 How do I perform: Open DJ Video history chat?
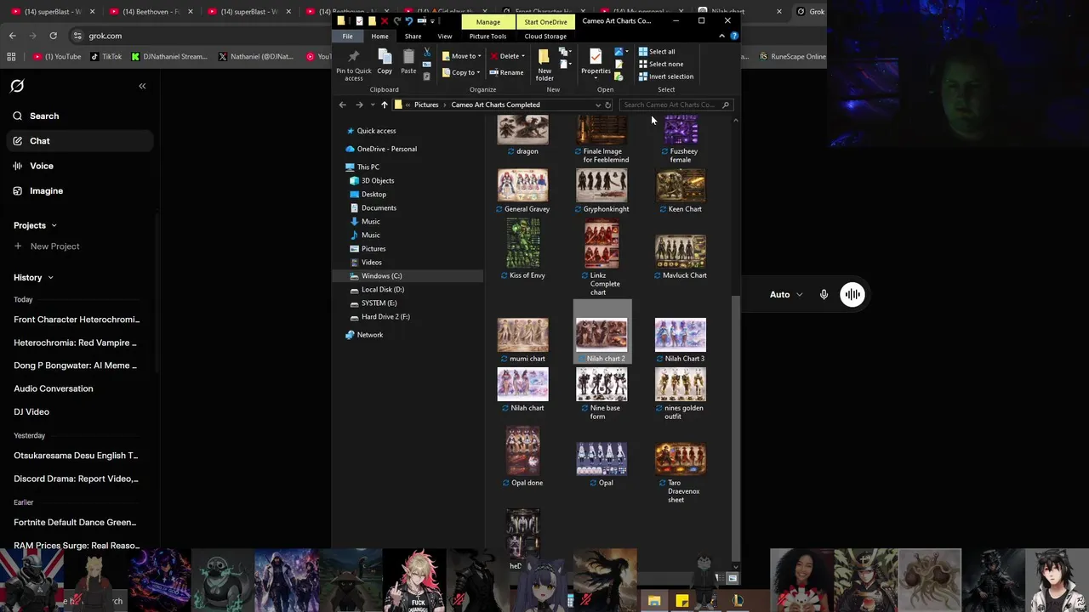31,411
